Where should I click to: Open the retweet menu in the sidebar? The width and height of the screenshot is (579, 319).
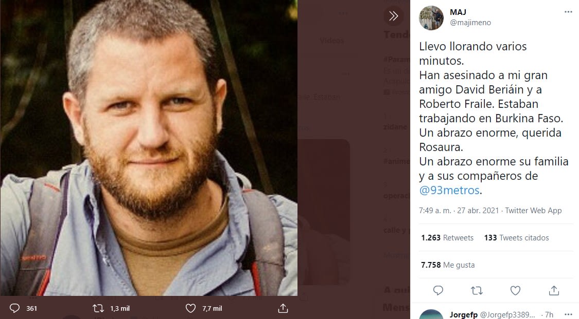pyautogui.click(x=477, y=291)
